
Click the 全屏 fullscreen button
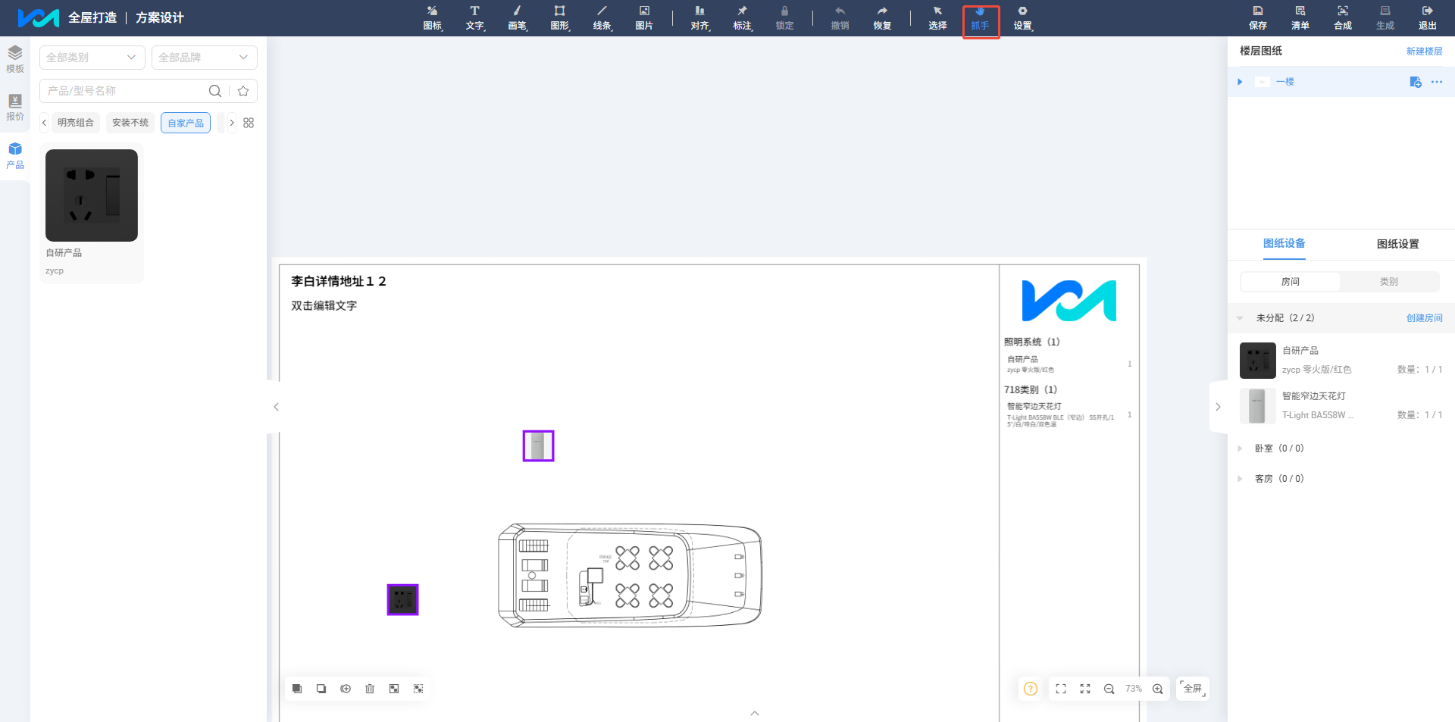coord(1193,689)
